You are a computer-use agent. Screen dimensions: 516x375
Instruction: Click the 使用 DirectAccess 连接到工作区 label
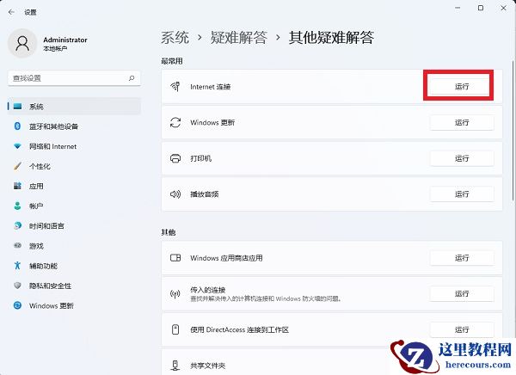point(239,329)
